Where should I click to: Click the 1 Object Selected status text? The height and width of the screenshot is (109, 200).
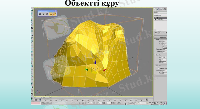(47, 103)
